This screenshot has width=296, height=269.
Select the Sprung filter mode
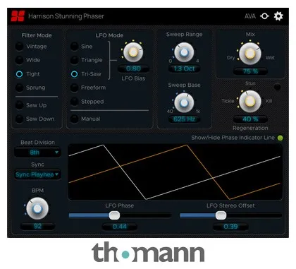tap(19, 88)
